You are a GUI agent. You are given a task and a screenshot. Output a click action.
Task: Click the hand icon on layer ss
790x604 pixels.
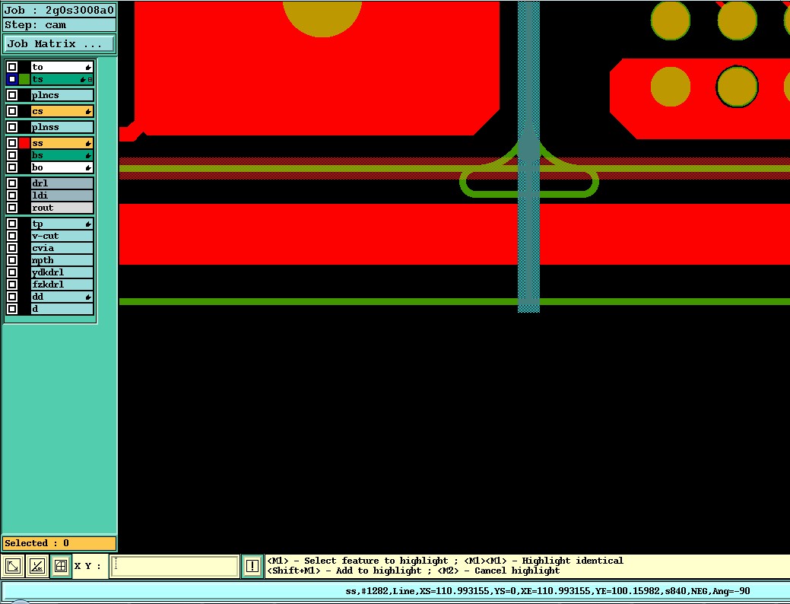tap(88, 144)
